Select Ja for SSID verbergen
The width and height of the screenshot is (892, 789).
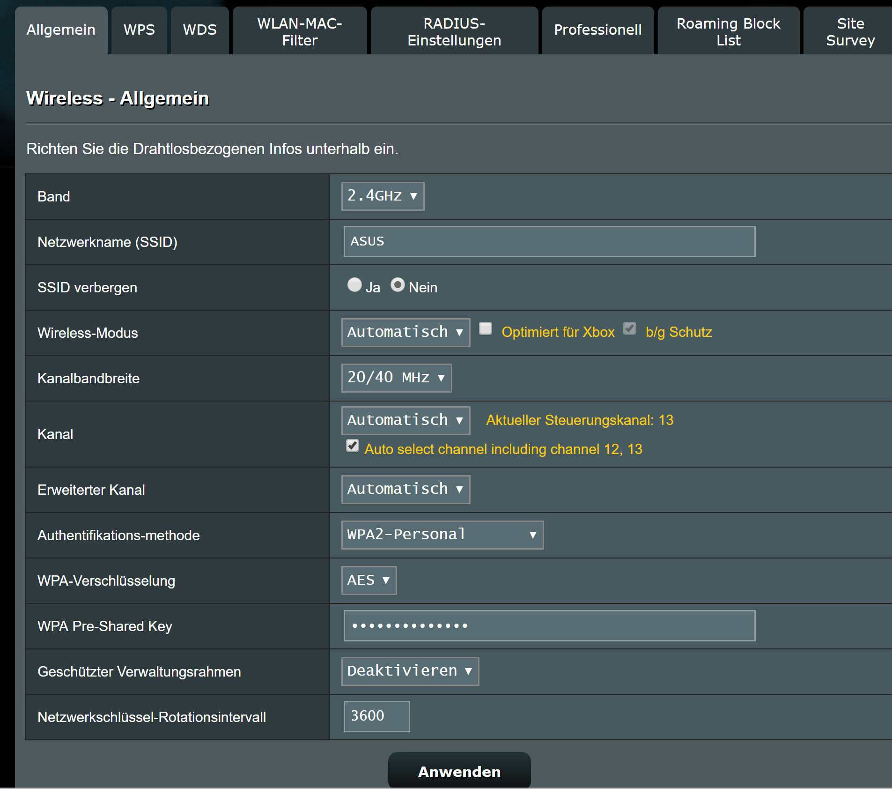tap(354, 285)
